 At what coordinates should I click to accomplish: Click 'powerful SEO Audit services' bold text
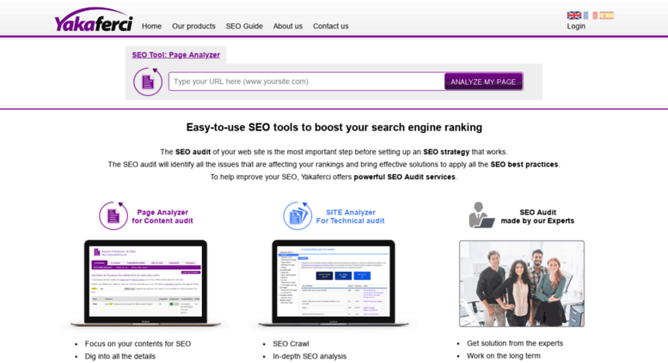click(404, 177)
